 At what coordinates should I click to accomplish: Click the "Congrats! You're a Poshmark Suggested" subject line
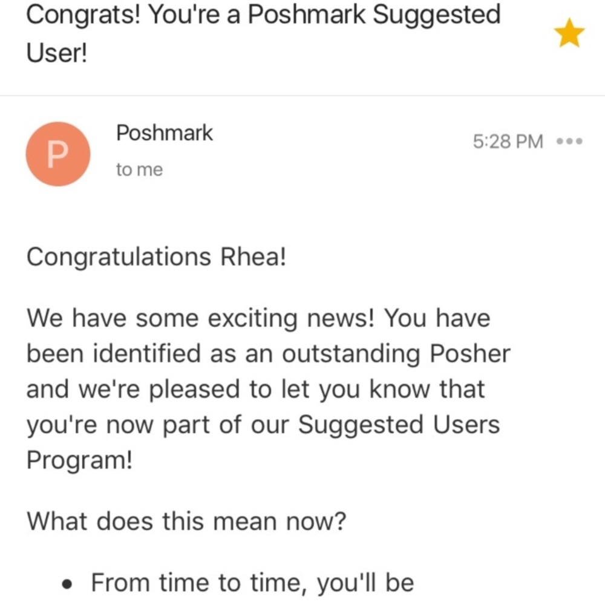263,15
